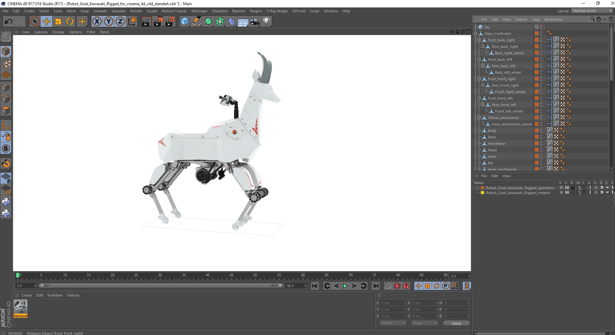Click the preview range slider bar
The height and width of the screenshot is (335, 615).
[161, 286]
